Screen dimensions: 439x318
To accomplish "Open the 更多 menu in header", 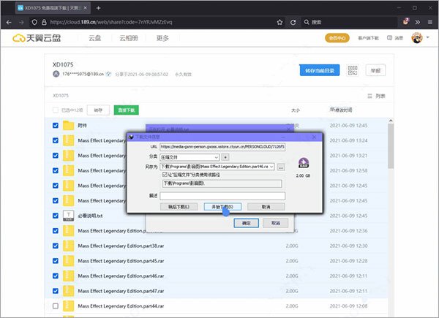I will point(162,37).
